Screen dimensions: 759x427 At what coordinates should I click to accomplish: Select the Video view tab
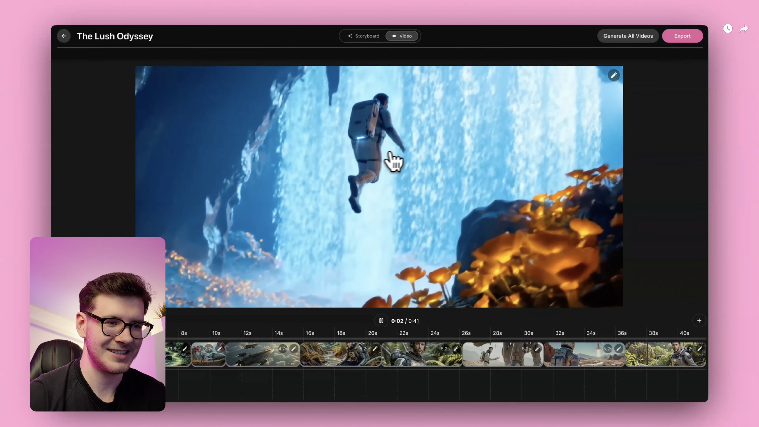click(x=402, y=36)
